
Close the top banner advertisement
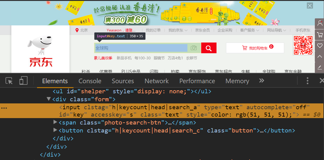tap(310, 6)
